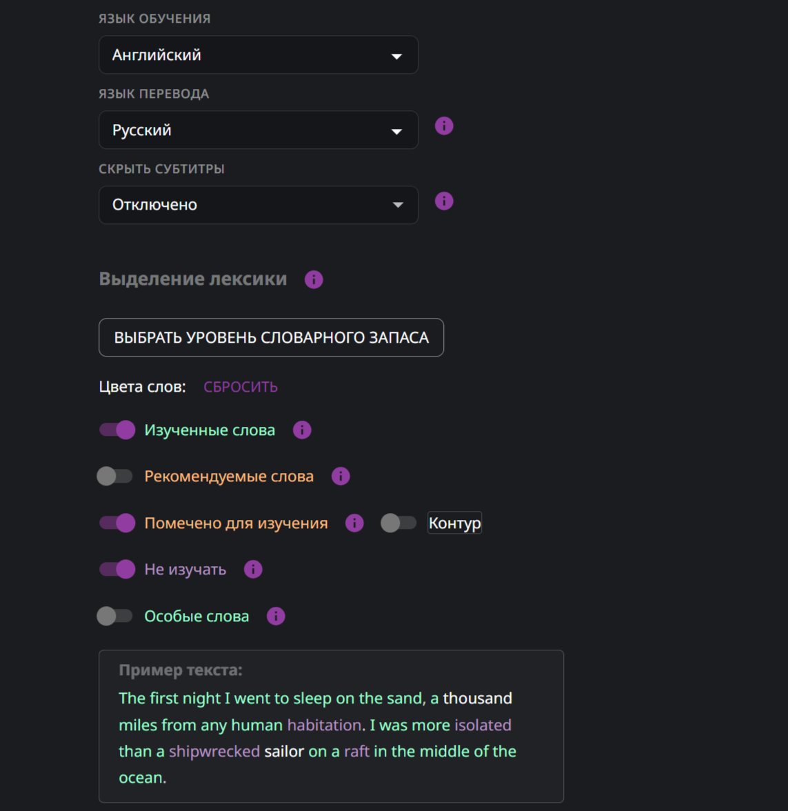This screenshot has width=788, height=811.
Task: Enable the Контур outline toggle
Action: [398, 523]
